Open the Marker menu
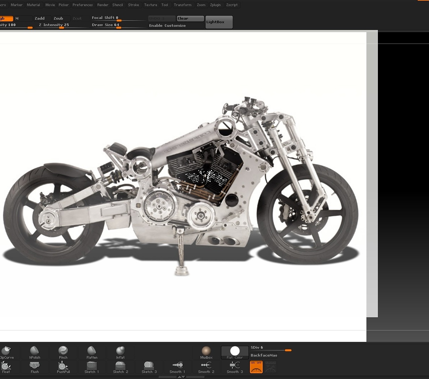 [17, 5]
